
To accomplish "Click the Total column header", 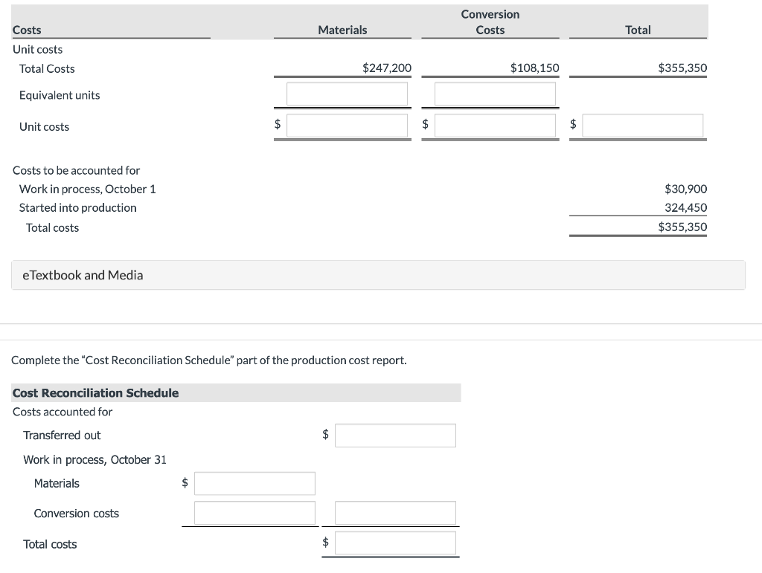I will point(638,30).
